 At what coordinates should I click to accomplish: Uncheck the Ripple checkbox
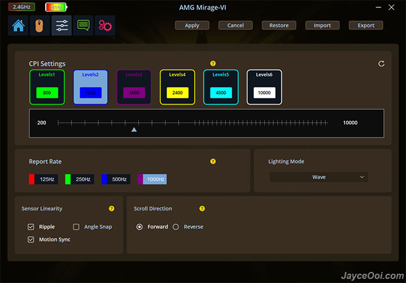coord(31,227)
